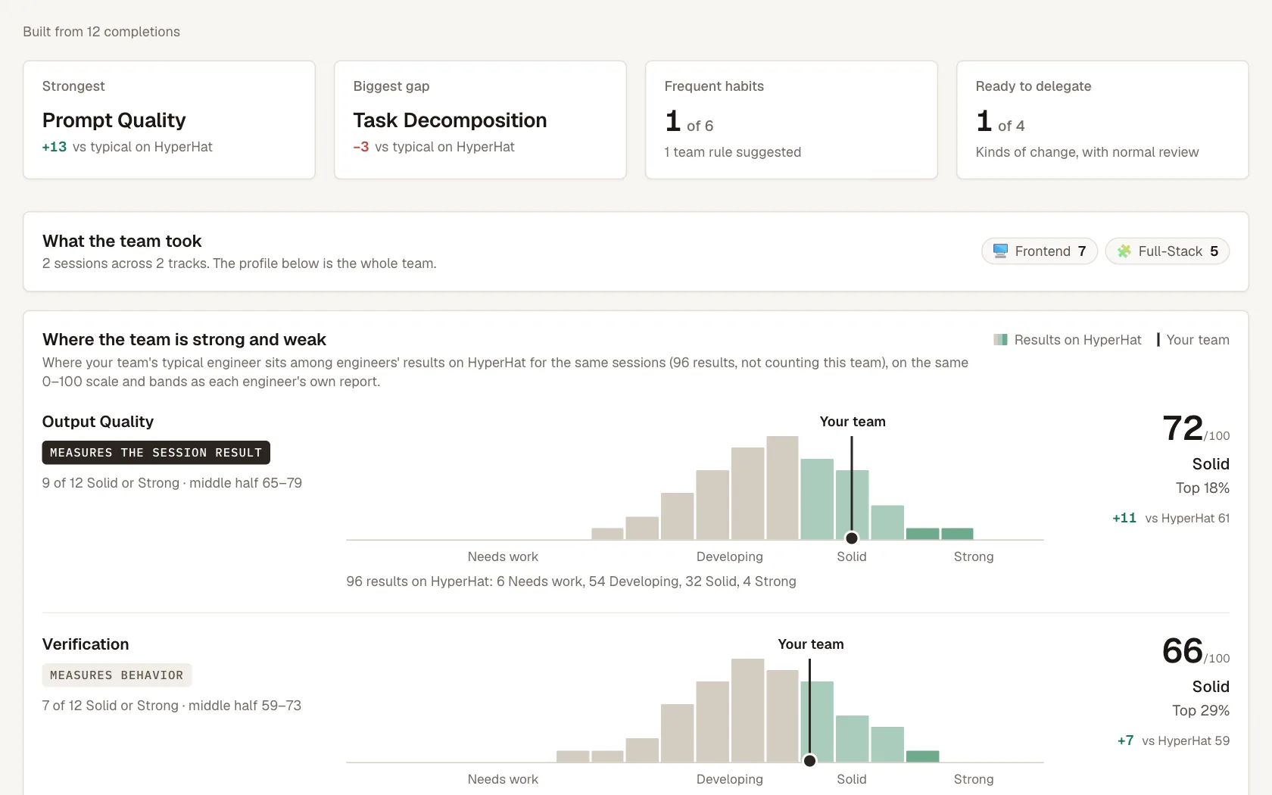Click '7 of 12 Solid or Strong' text
The height and width of the screenshot is (795, 1272).
[x=111, y=706]
